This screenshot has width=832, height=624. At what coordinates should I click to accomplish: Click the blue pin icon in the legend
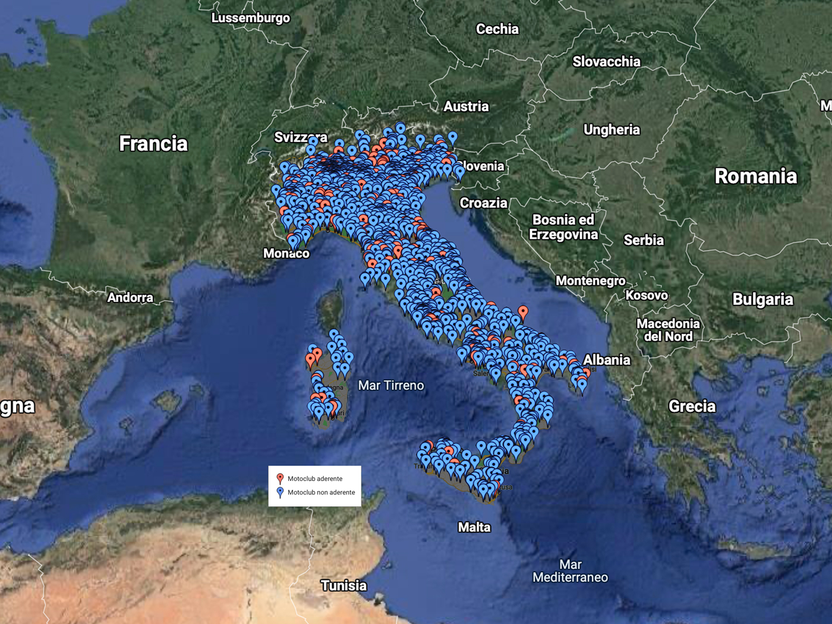click(280, 492)
